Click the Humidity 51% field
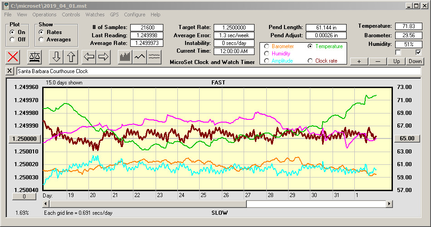This screenshot has height=227, width=431. pos(408,44)
